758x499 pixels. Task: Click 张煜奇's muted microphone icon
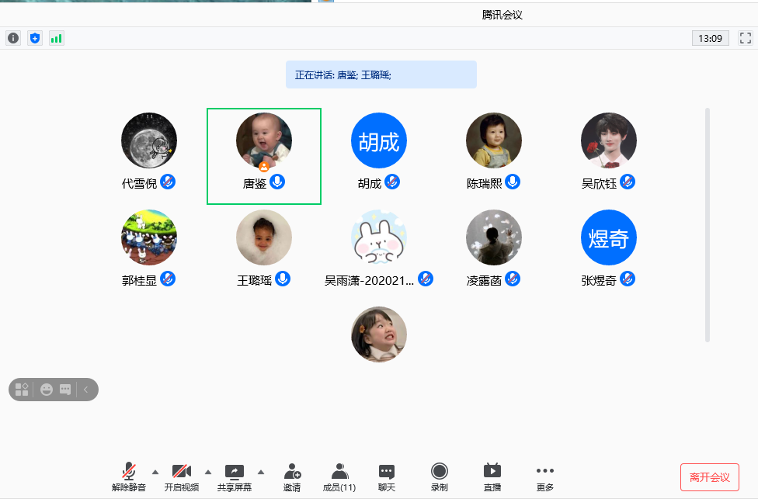point(628,279)
